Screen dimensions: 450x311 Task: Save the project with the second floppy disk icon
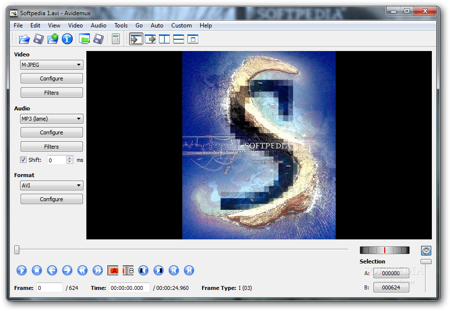coord(99,39)
